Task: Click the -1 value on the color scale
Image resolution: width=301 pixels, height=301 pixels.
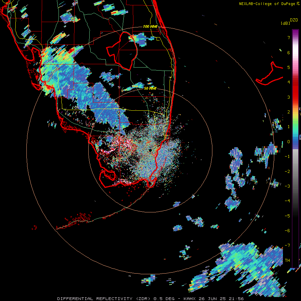Action: click(x=287, y=156)
